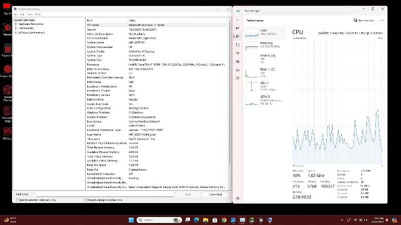Expand Components tree node
401x225 pixels.
(16, 27)
